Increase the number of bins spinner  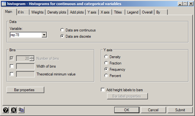32,57
